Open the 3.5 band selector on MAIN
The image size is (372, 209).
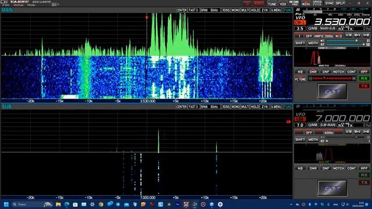(300, 28)
